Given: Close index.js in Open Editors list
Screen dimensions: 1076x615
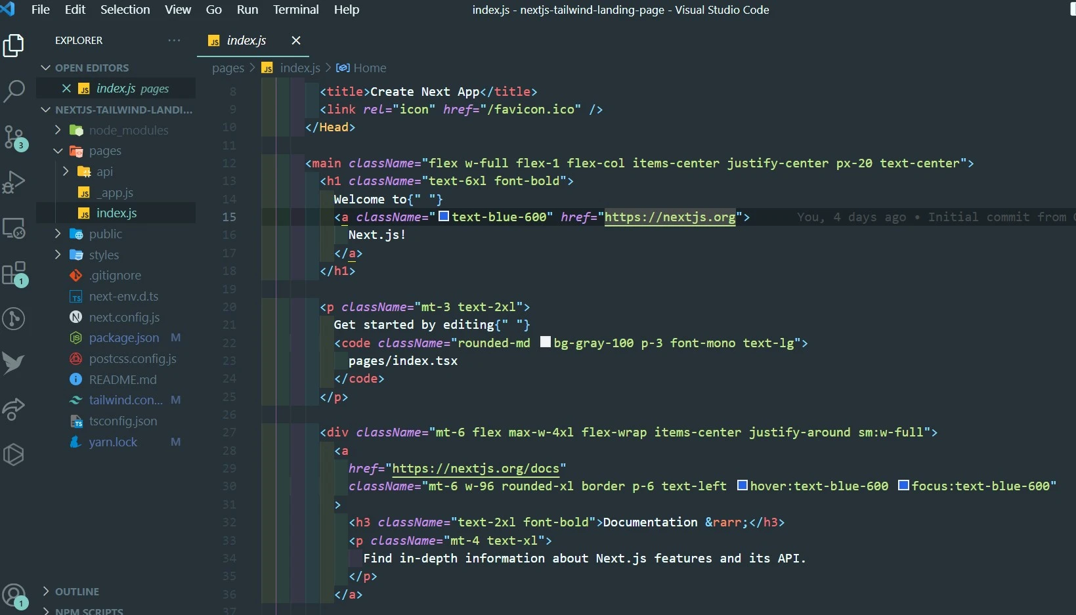Looking at the screenshot, I should (66, 88).
